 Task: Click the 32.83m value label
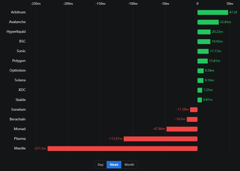click(x=226, y=22)
